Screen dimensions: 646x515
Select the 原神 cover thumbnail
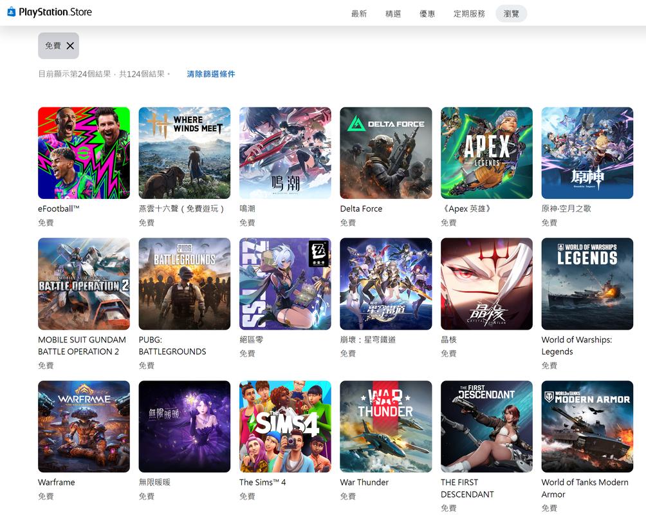[x=587, y=153]
